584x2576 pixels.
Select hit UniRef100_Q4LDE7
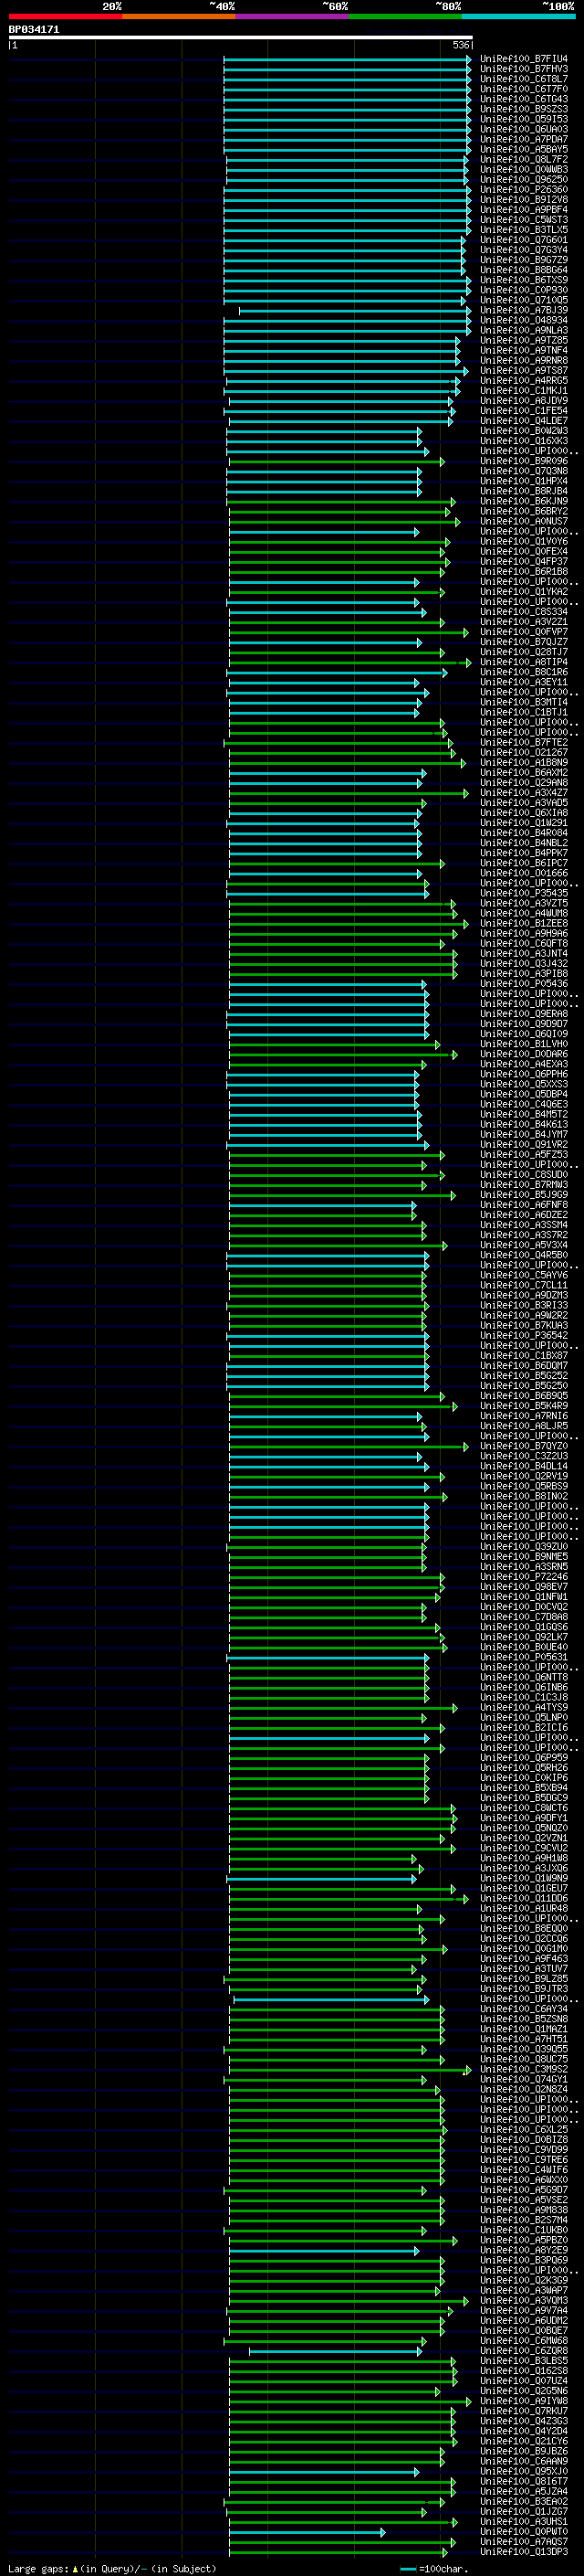[524, 421]
